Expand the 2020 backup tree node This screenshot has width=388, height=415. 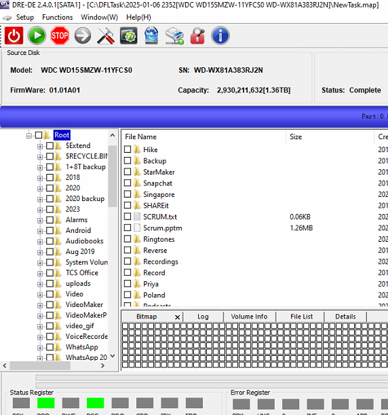40,199
